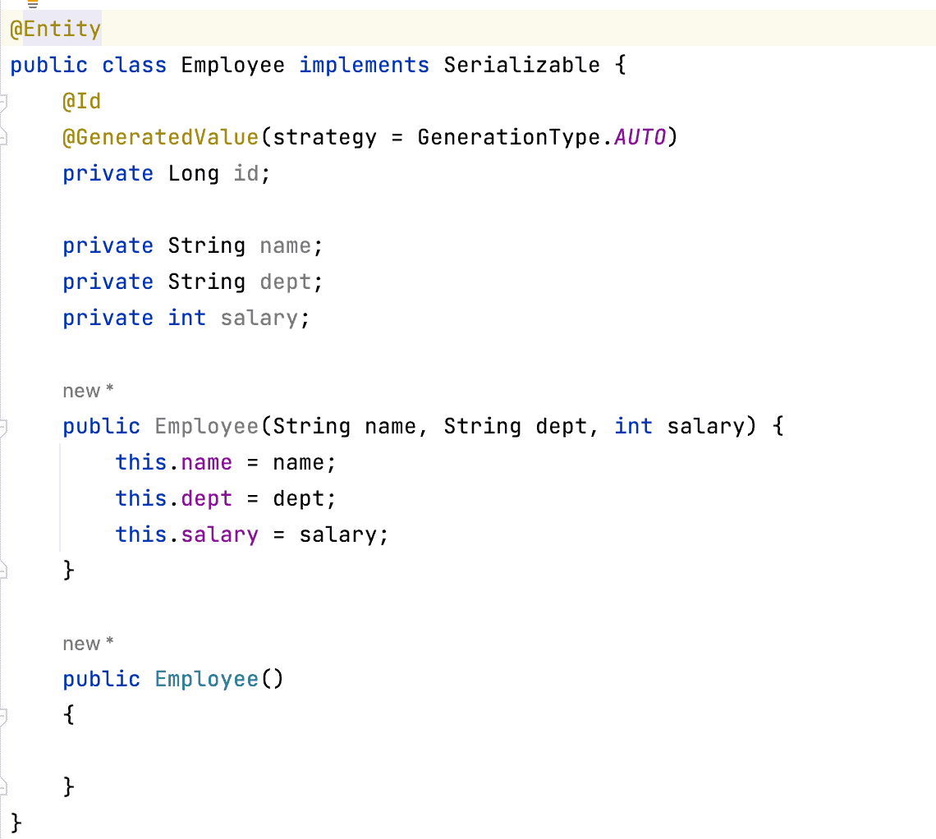The height and width of the screenshot is (839, 936).
Task: Click the GenerationType enum reference
Action: pos(508,137)
